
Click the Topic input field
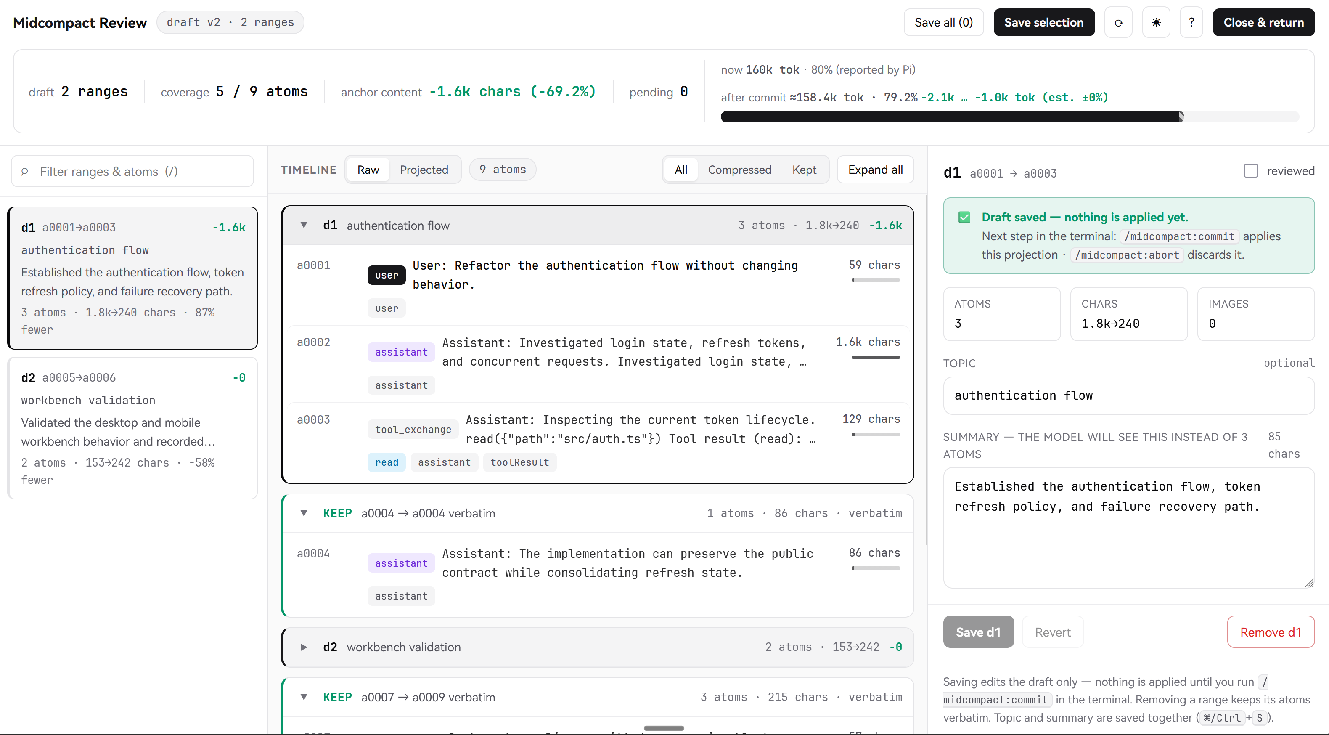1128,395
